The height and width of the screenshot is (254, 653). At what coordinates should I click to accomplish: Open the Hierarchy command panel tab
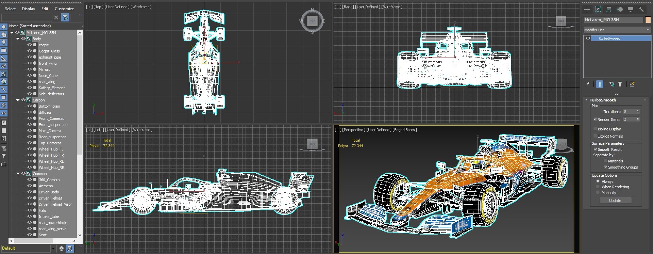pos(609,10)
